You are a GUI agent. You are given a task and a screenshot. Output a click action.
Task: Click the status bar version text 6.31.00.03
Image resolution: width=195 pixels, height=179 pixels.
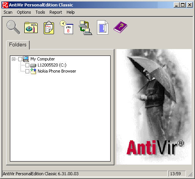(68, 174)
